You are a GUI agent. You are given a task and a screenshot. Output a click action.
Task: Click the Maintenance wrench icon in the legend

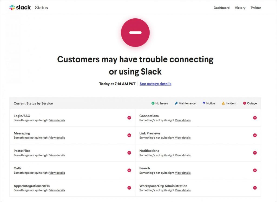pos(177,103)
